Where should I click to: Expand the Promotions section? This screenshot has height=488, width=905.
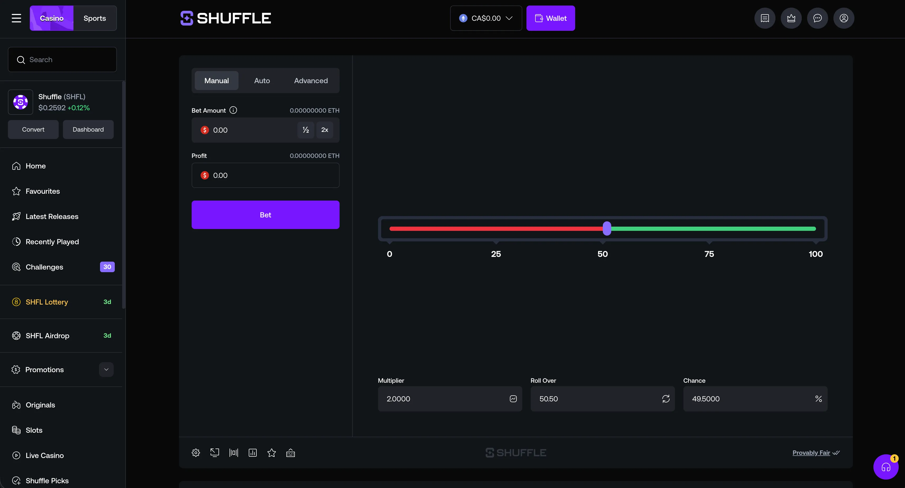(x=106, y=370)
